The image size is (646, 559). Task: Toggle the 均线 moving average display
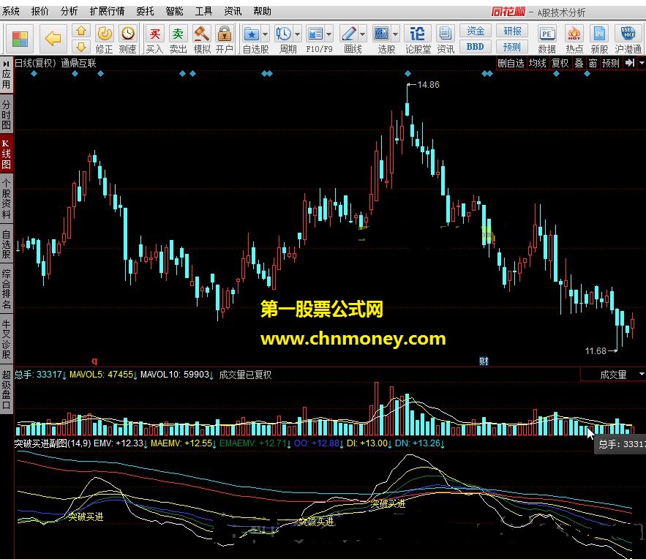537,63
